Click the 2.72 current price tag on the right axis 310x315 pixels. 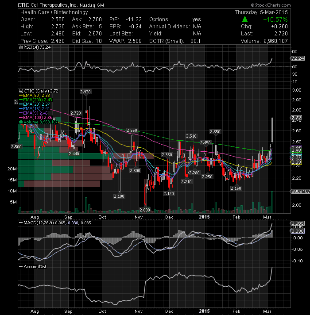[297, 118]
